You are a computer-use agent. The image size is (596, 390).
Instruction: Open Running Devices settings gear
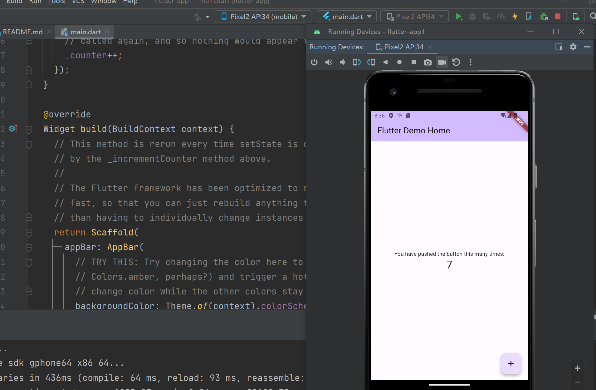point(574,47)
